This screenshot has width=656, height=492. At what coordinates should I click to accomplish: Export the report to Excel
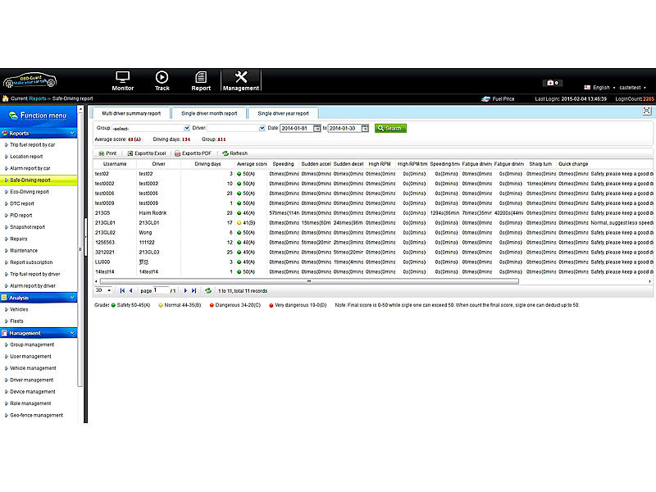147,153
